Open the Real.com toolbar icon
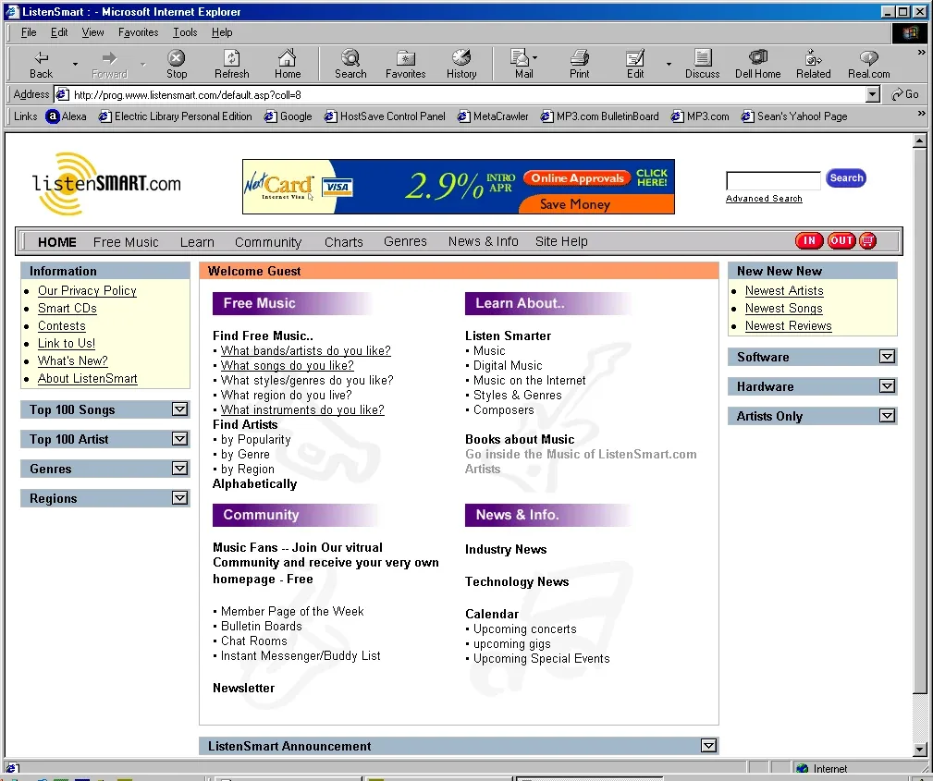 pos(869,65)
